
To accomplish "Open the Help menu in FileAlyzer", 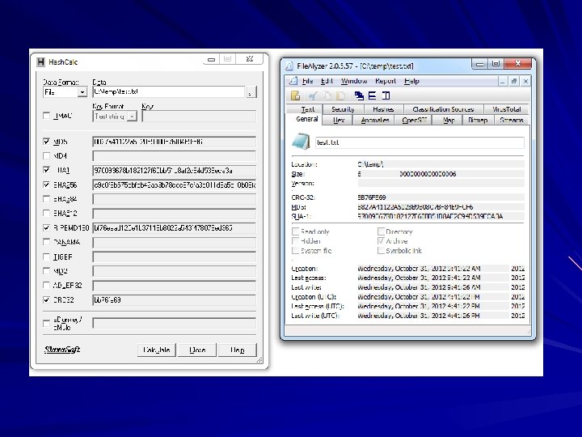I will pyautogui.click(x=411, y=81).
